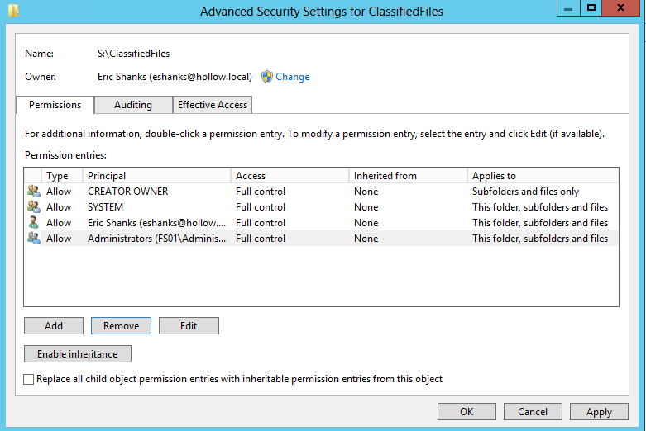Click the SYSTEM principal group icon
646x431 pixels.
[33, 207]
